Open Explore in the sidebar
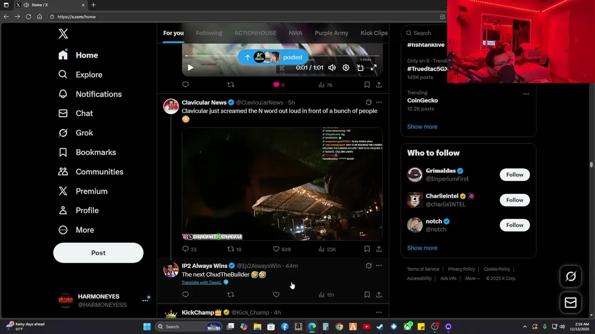 [x=80, y=75]
